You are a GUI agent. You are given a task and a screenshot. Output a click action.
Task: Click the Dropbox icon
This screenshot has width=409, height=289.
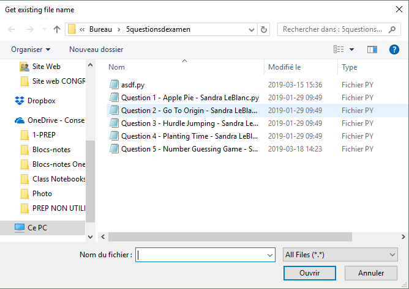[x=20, y=101]
